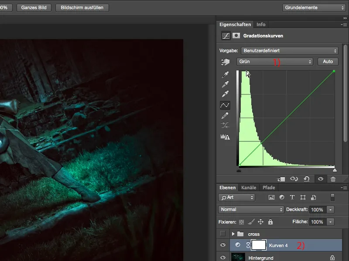The width and height of the screenshot is (349, 261).
Task: Click the smooth curve values icon
Action: (x=225, y=125)
